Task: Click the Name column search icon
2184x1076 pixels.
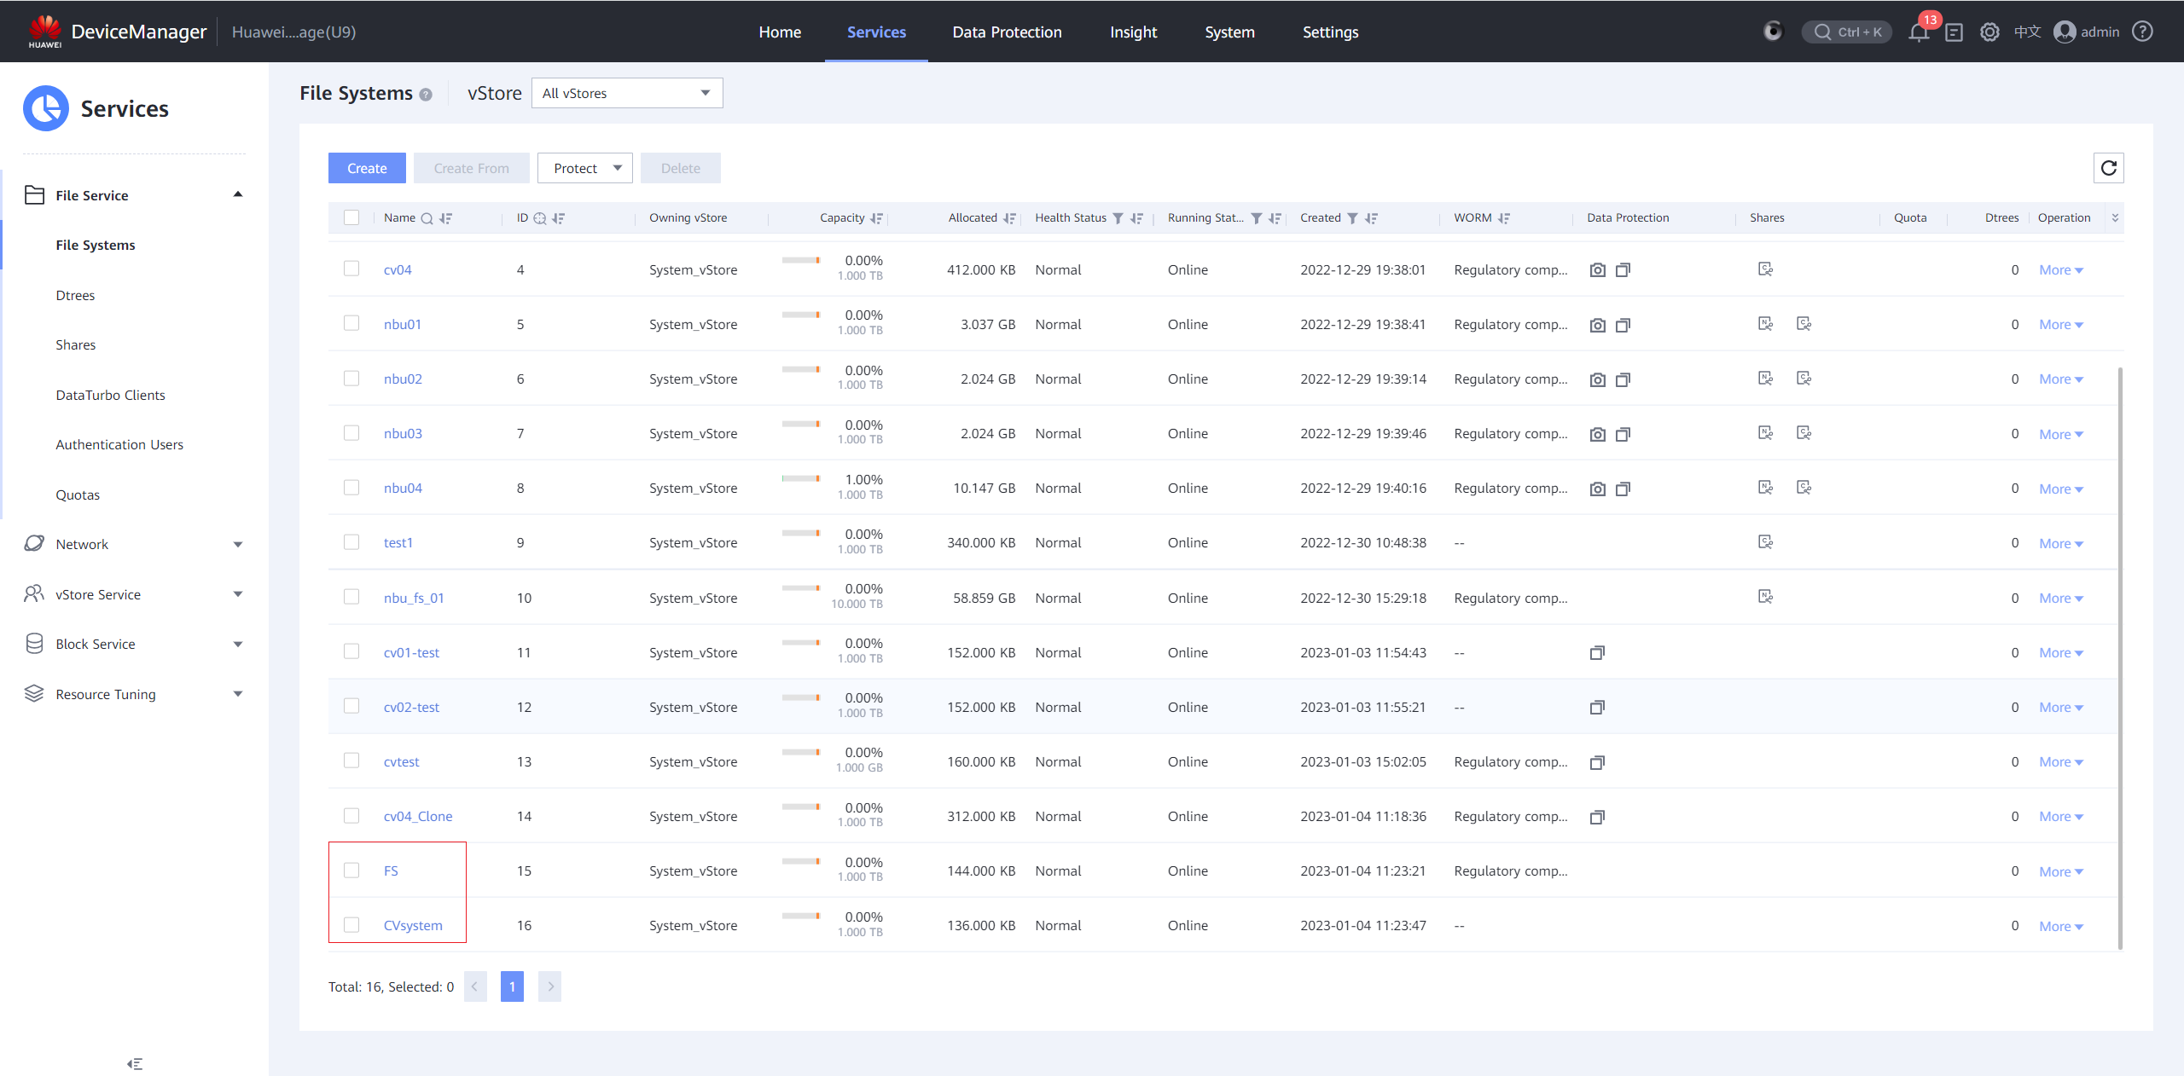Action: pyautogui.click(x=427, y=218)
